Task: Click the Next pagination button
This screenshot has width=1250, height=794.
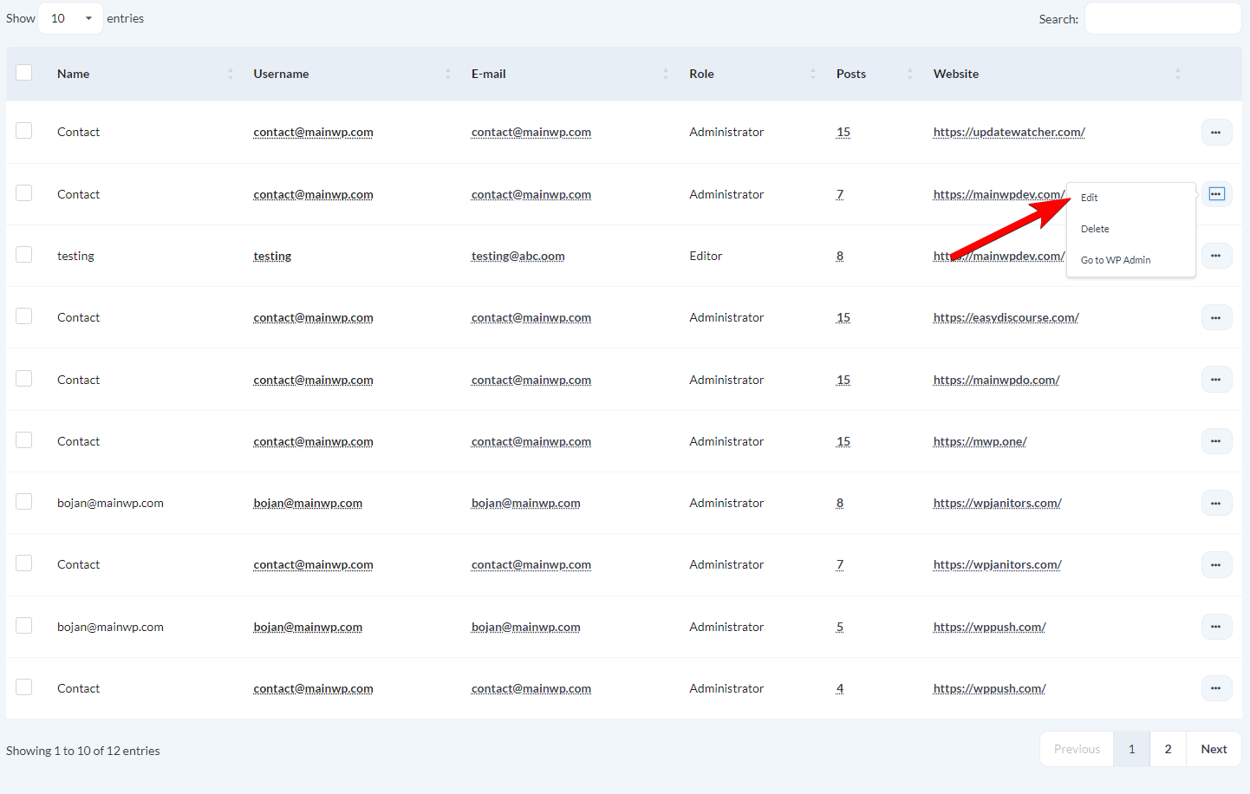Action: [1214, 748]
